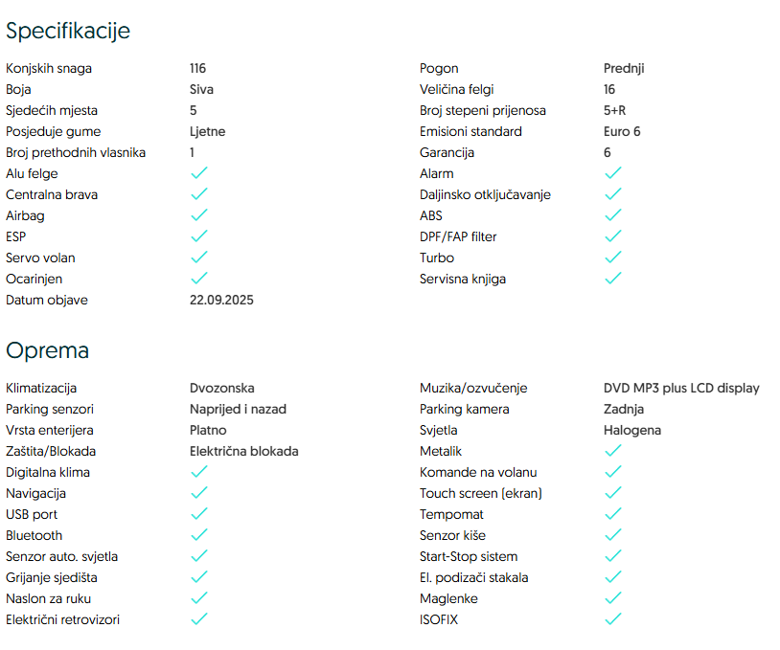Click the Dvozonska climate value

[222, 388]
